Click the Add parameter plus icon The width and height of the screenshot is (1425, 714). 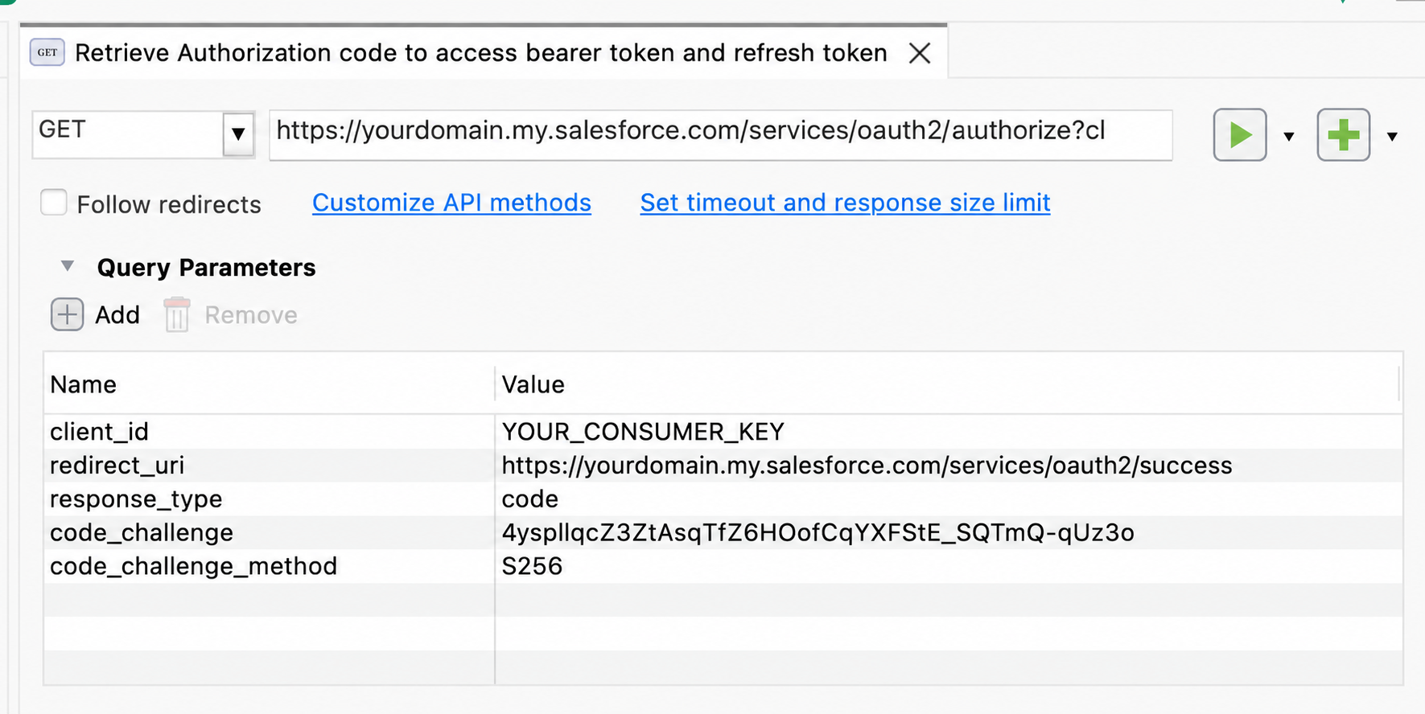[67, 314]
